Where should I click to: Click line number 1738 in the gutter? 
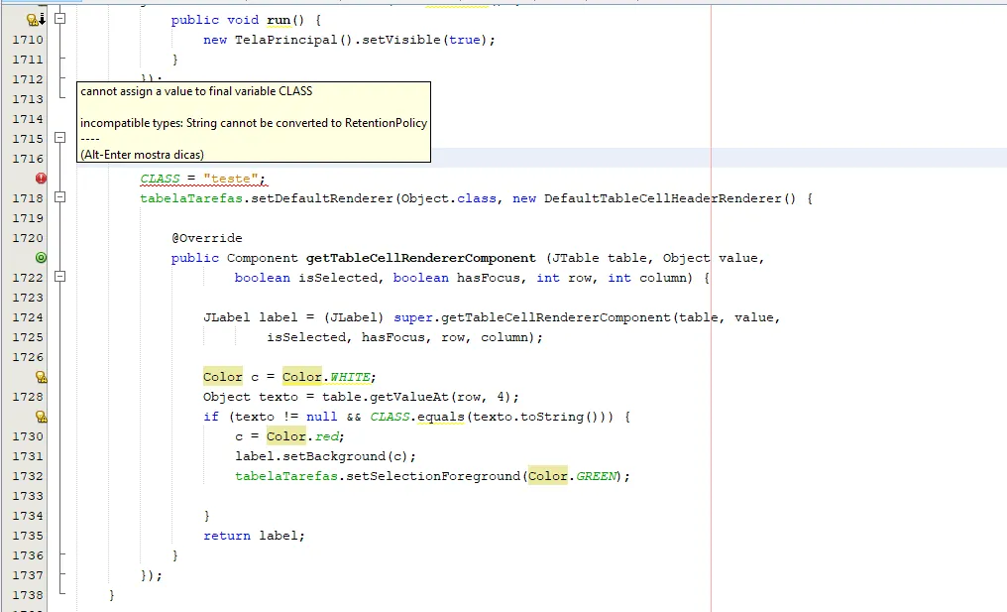pyautogui.click(x=29, y=595)
